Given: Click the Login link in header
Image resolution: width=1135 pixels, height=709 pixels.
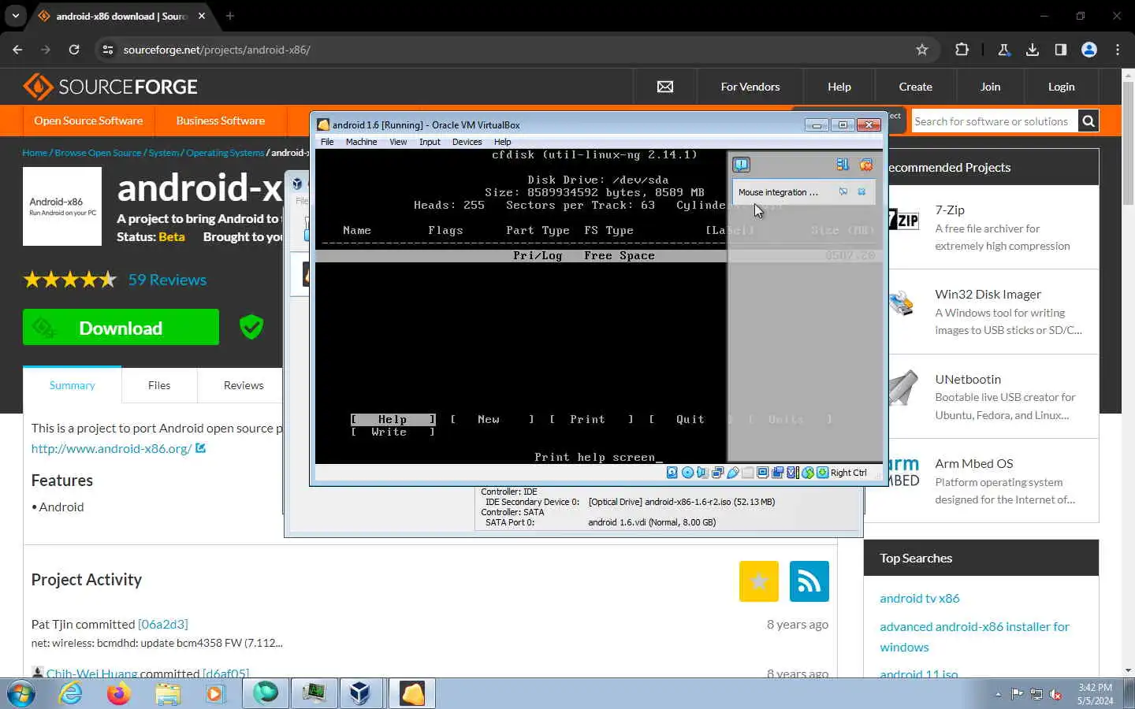Looking at the screenshot, I should click(x=1061, y=87).
